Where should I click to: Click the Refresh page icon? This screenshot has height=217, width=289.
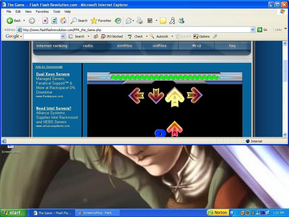point(54,21)
